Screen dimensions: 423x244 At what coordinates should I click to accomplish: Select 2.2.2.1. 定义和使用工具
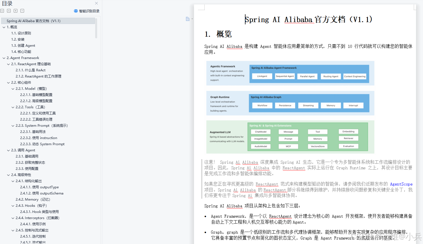click(38, 113)
